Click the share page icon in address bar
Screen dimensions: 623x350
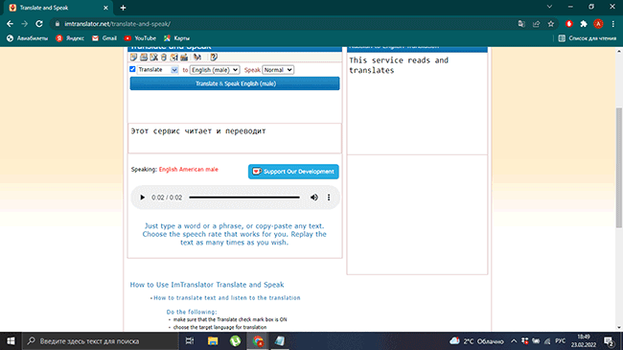536,24
